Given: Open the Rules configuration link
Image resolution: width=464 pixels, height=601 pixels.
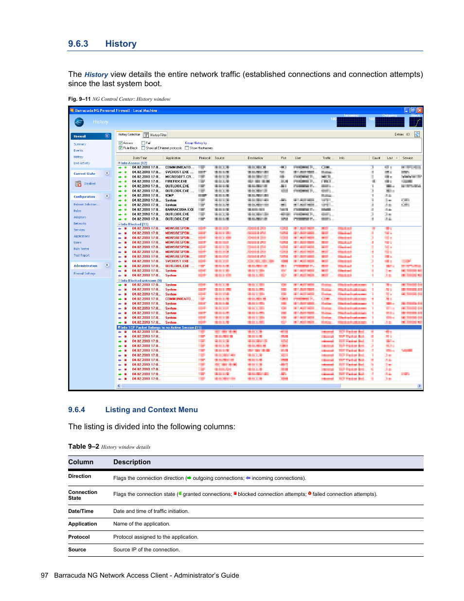Looking at the screenshot, I should pyautogui.click(x=77, y=211).
